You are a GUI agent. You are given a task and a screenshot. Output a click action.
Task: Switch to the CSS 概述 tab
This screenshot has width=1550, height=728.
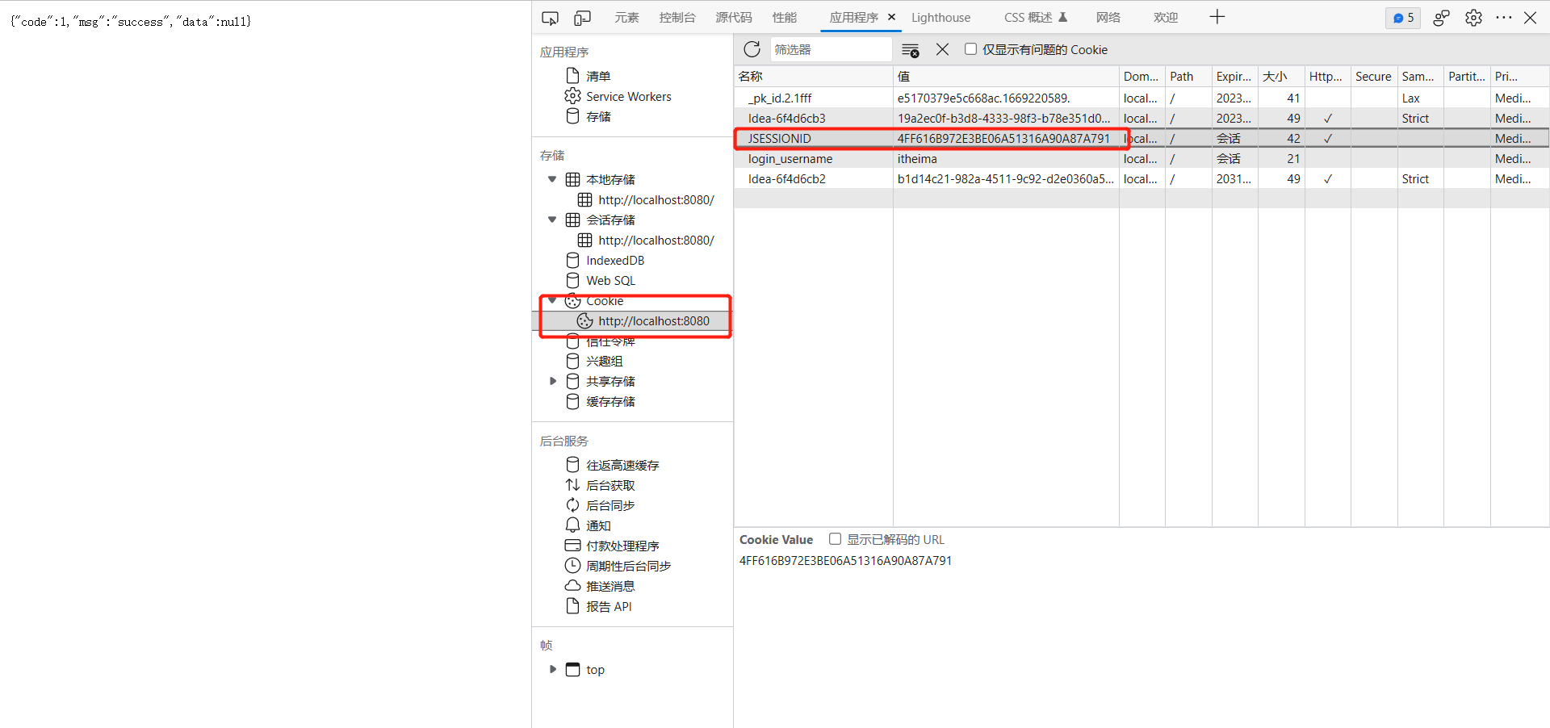[1035, 18]
